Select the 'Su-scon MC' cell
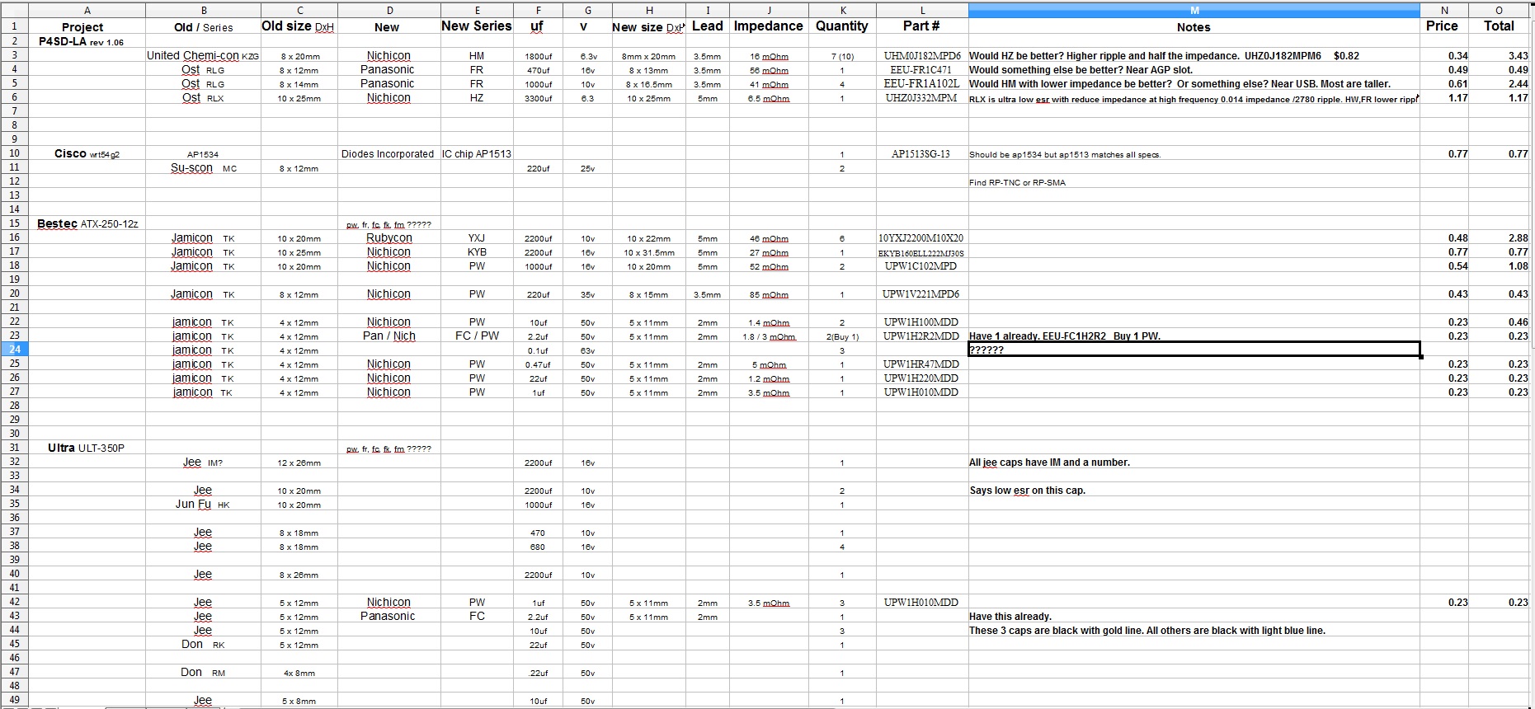 pyautogui.click(x=204, y=168)
